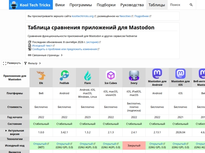
Task: Click Ivory's platforms cell iOS, iPadOS, macOS
Action: point(134,93)
